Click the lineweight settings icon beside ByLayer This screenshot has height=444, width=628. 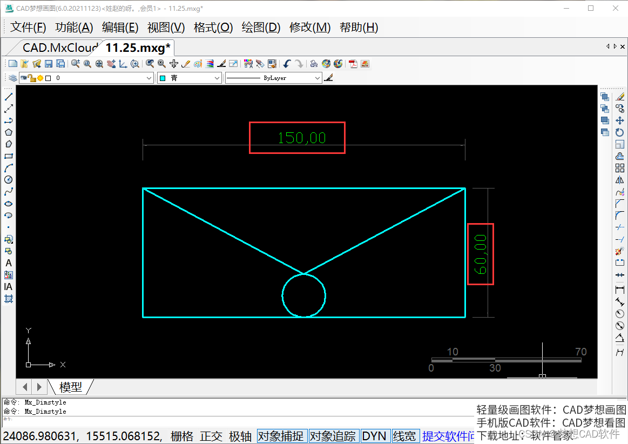tap(329, 78)
